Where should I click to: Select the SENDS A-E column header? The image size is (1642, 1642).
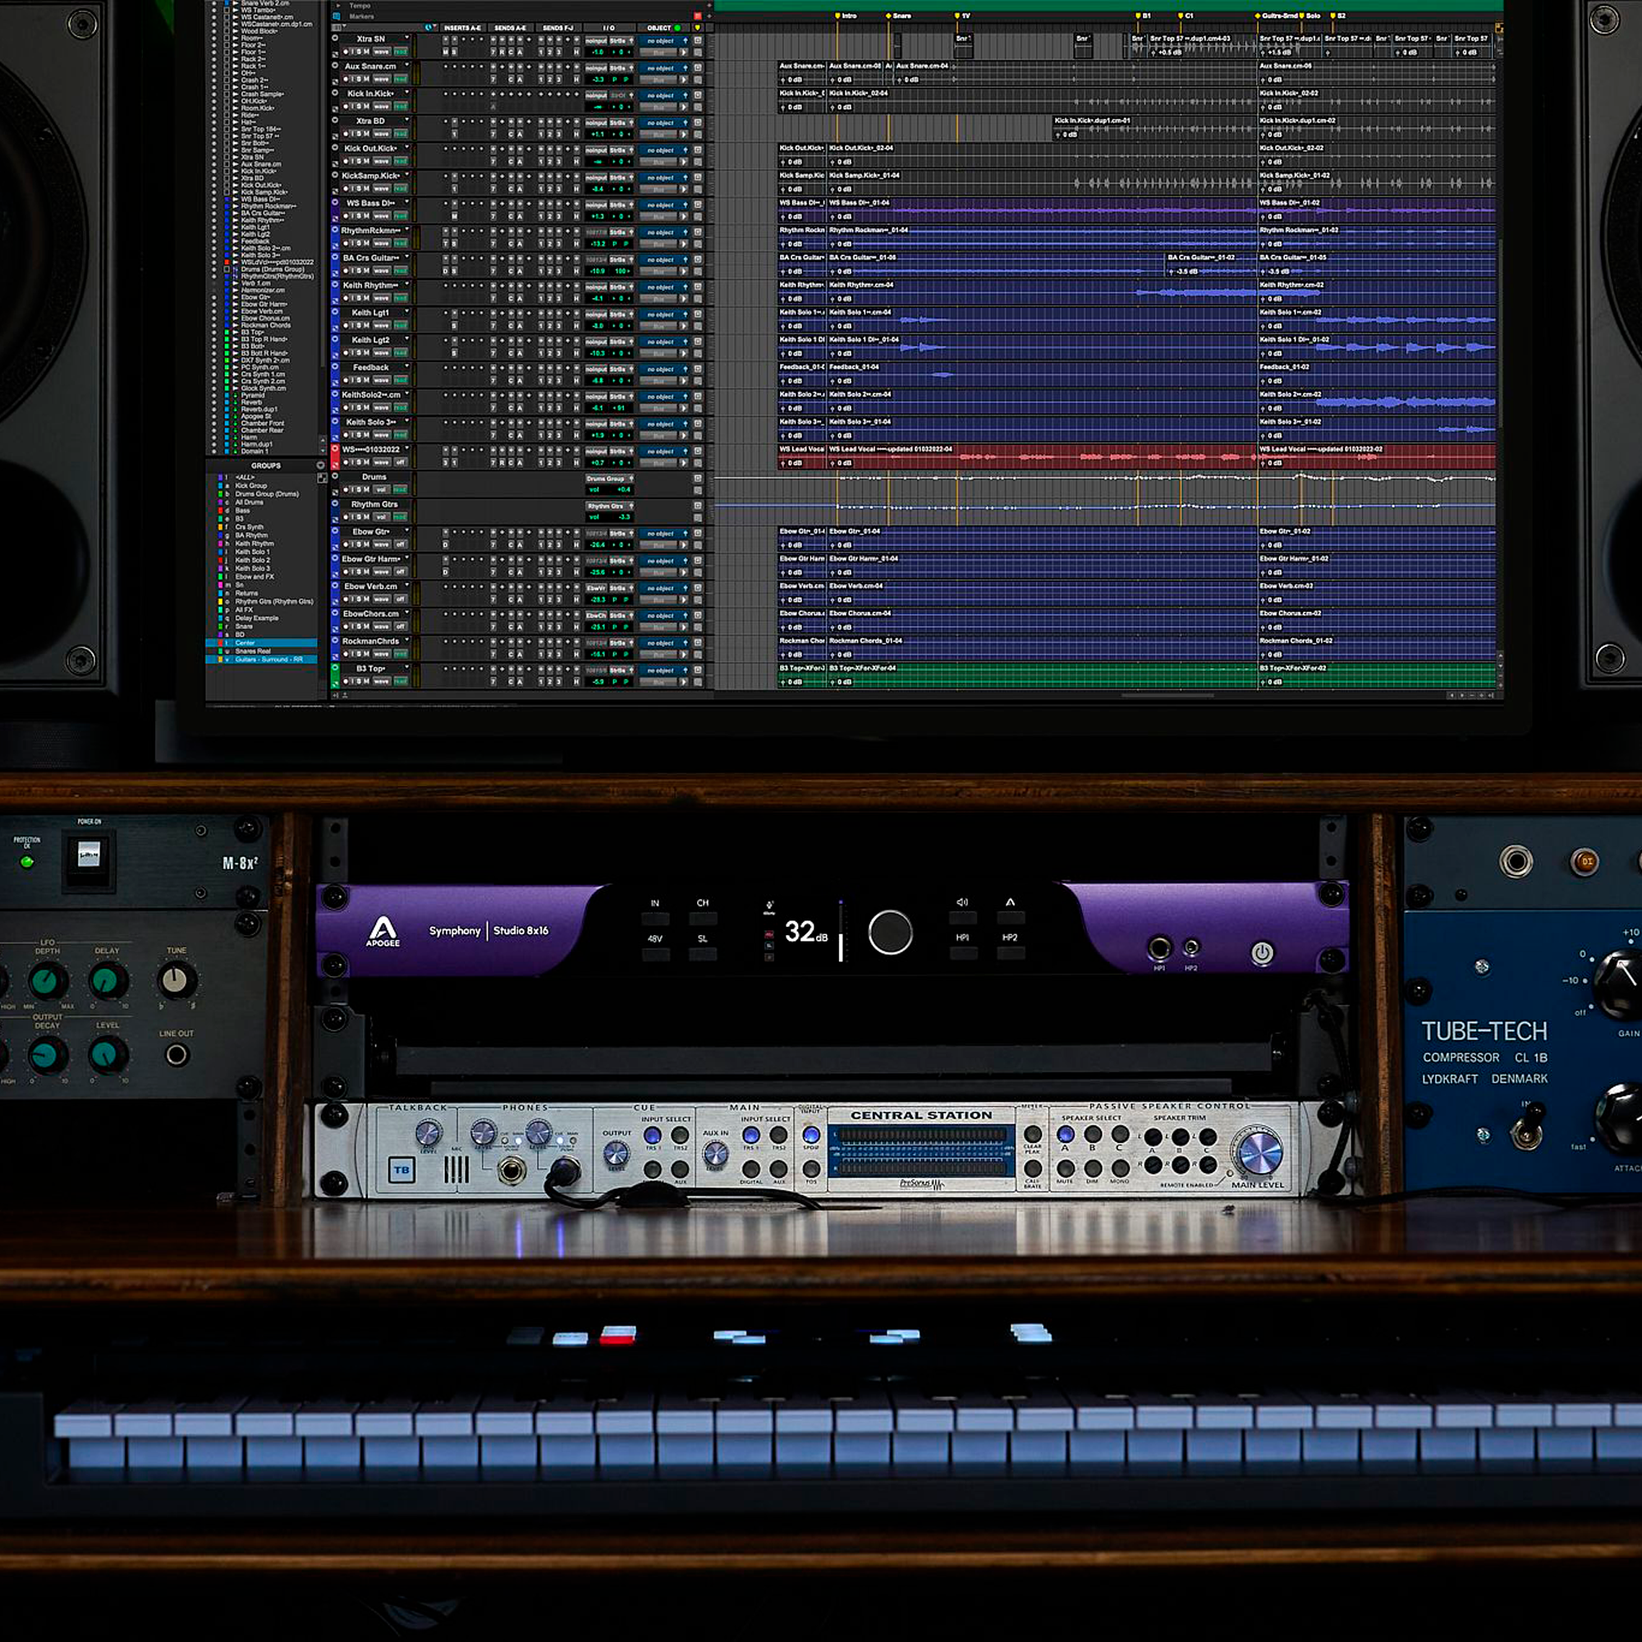pyautogui.click(x=511, y=28)
